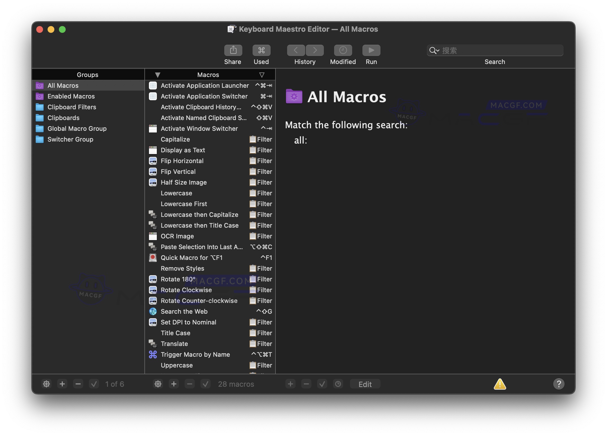The width and height of the screenshot is (607, 436).
Task: Click the yellow warning triangle in the status bar
Action: 500,384
